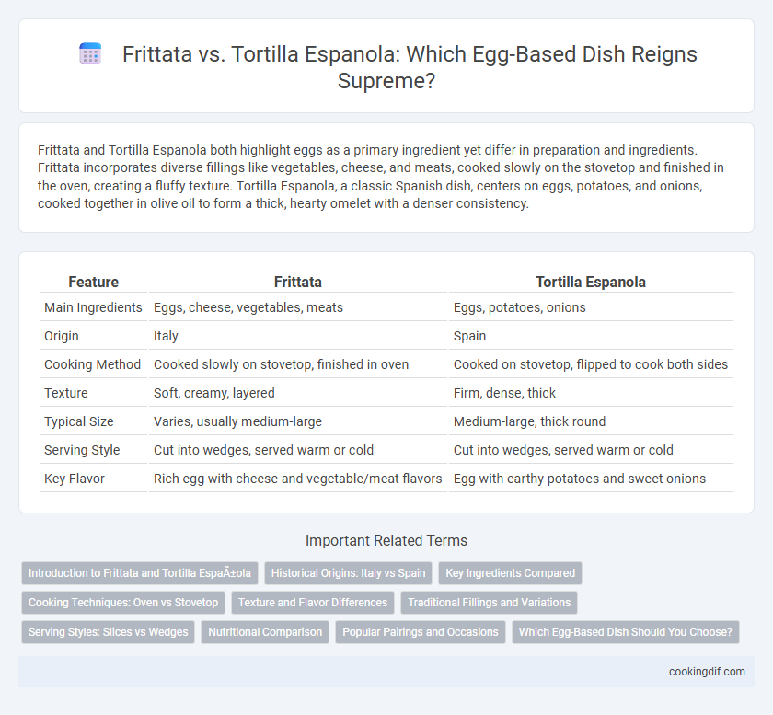The width and height of the screenshot is (773, 715).
Task: Open 'Introduction to Frittata and Tortilla Española' tag
Action: tap(140, 573)
